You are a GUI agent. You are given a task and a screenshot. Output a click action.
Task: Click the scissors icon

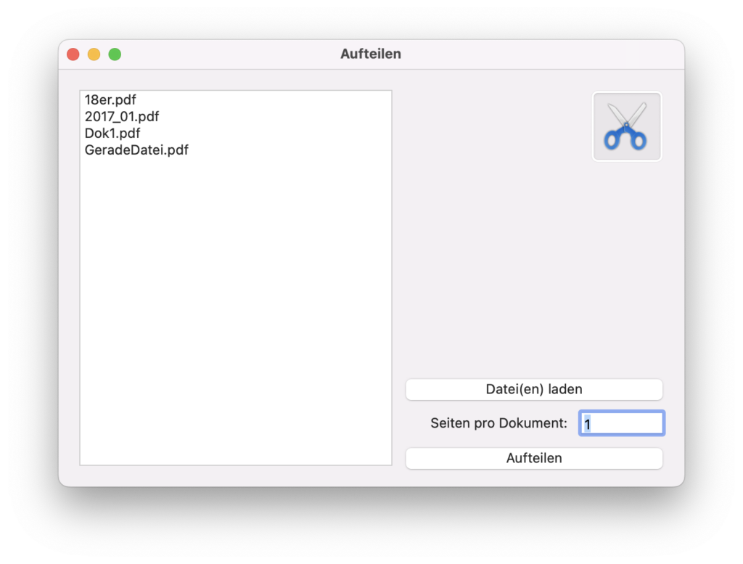click(626, 126)
